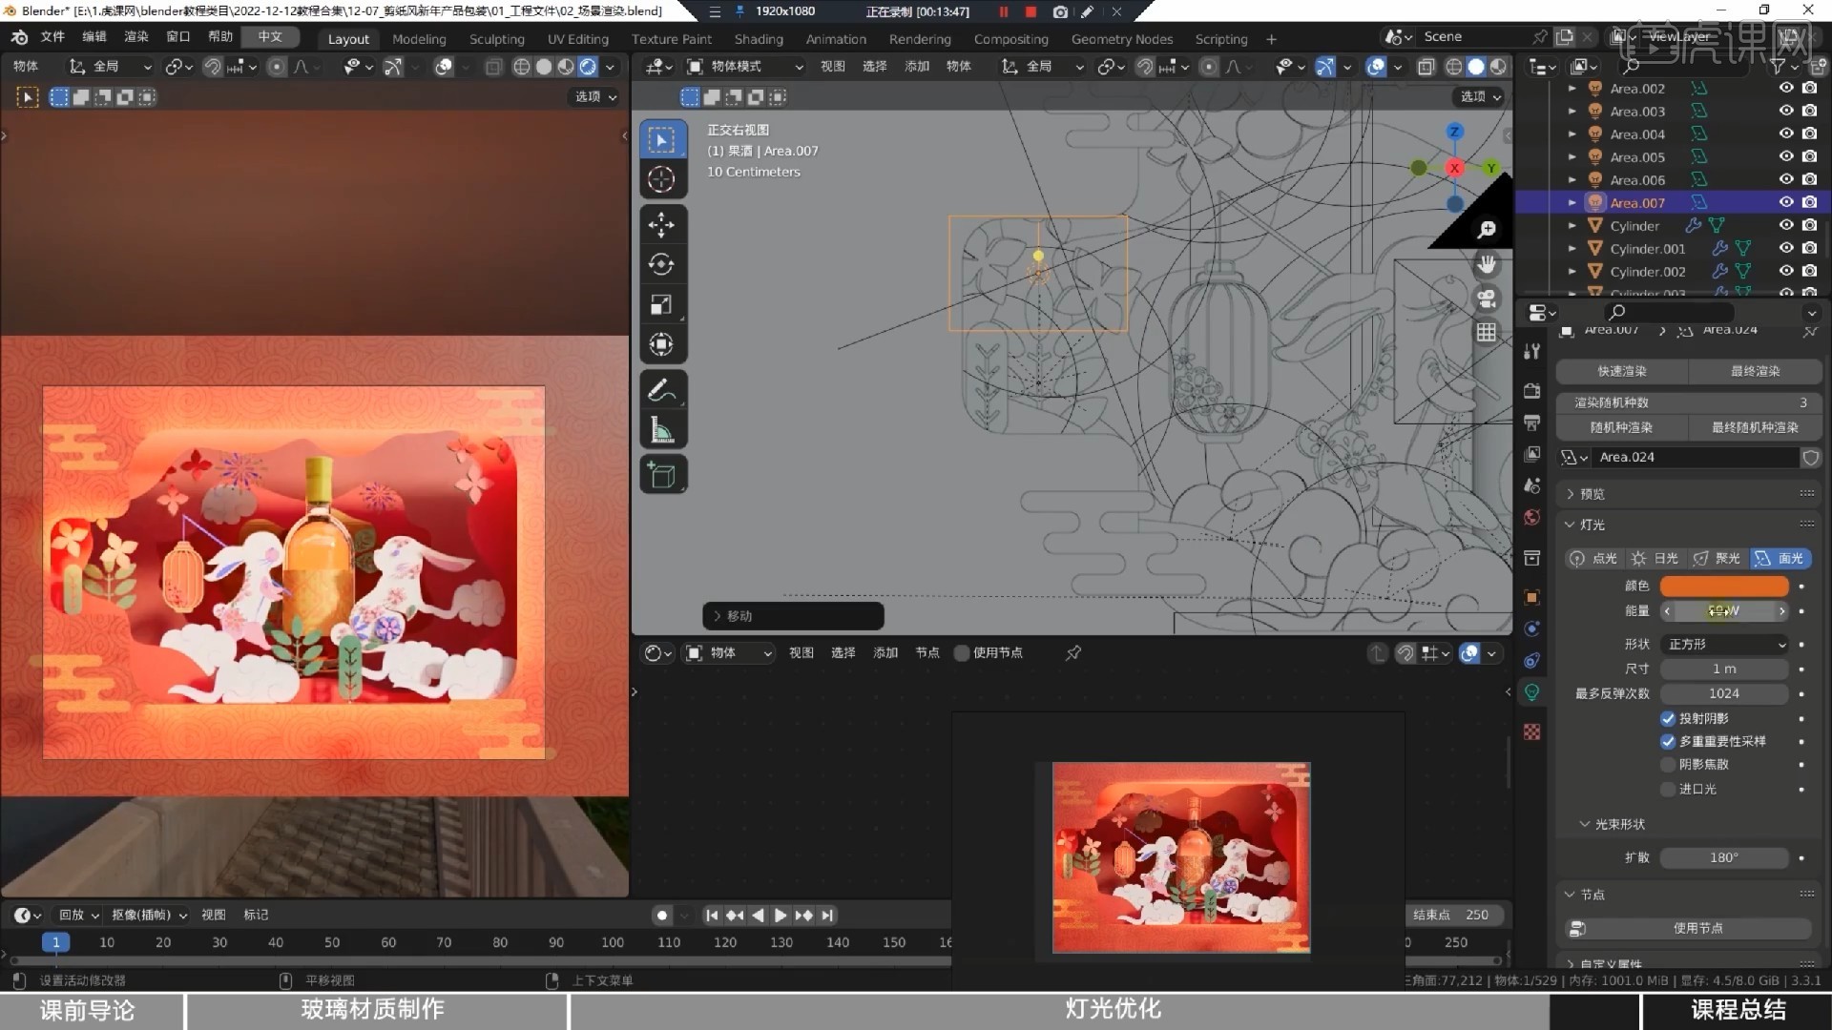The width and height of the screenshot is (1832, 1030).
Task: Select the Cursor tool
Action: [662, 179]
